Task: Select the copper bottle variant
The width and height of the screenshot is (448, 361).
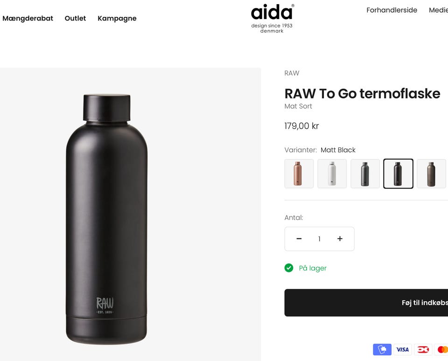Action: click(x=299, y=174)
